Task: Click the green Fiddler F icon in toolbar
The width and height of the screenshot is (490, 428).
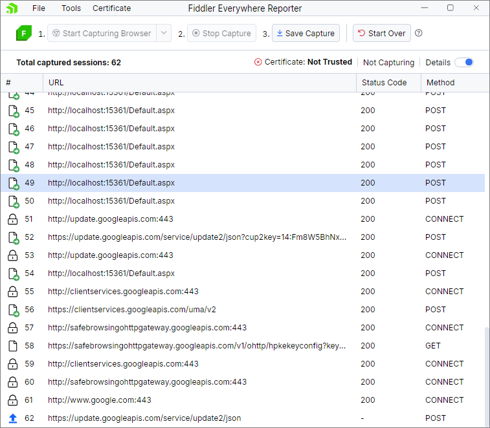Action: pos(24,33)
